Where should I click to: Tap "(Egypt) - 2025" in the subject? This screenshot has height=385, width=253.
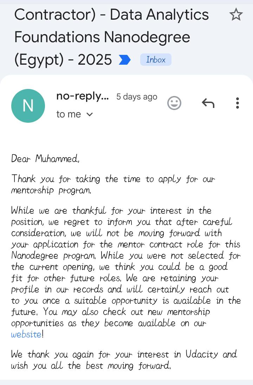coord(63,60)
